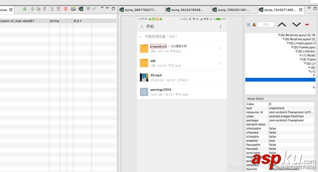Click the red minus icon beside arrows

coord(307,25)
